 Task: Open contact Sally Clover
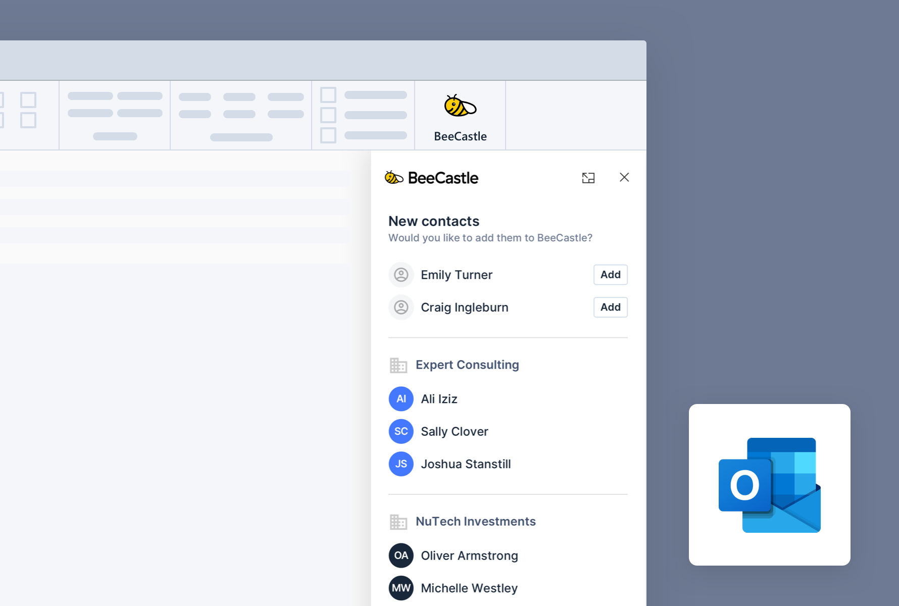coord(455,431)
